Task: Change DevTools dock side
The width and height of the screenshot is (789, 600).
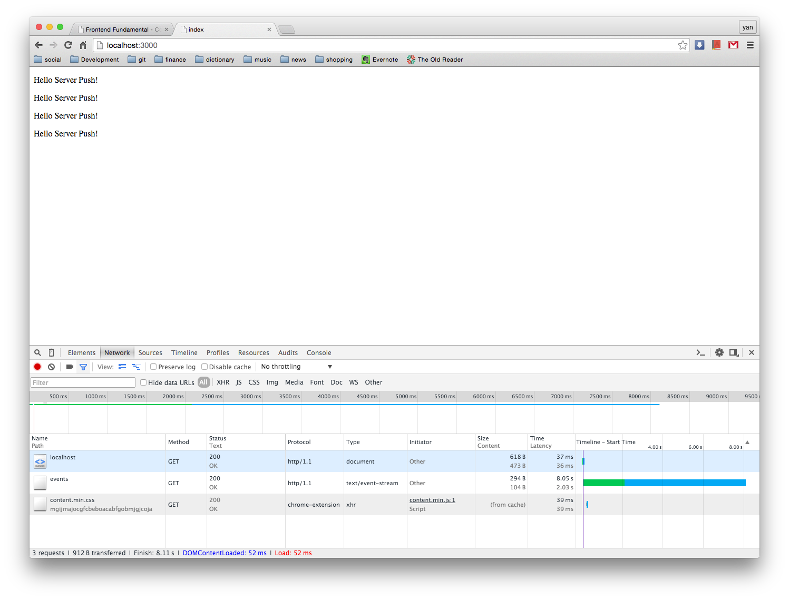Action: click(x=734, y=352)
